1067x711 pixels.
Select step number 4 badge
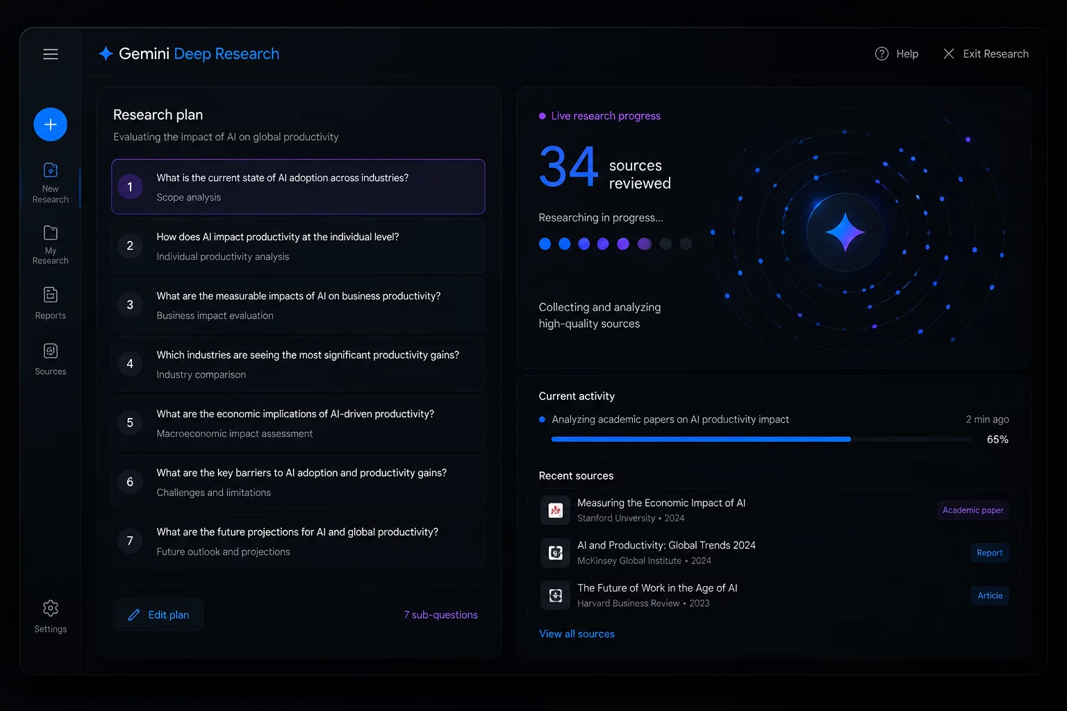click(x=130, y=364)
